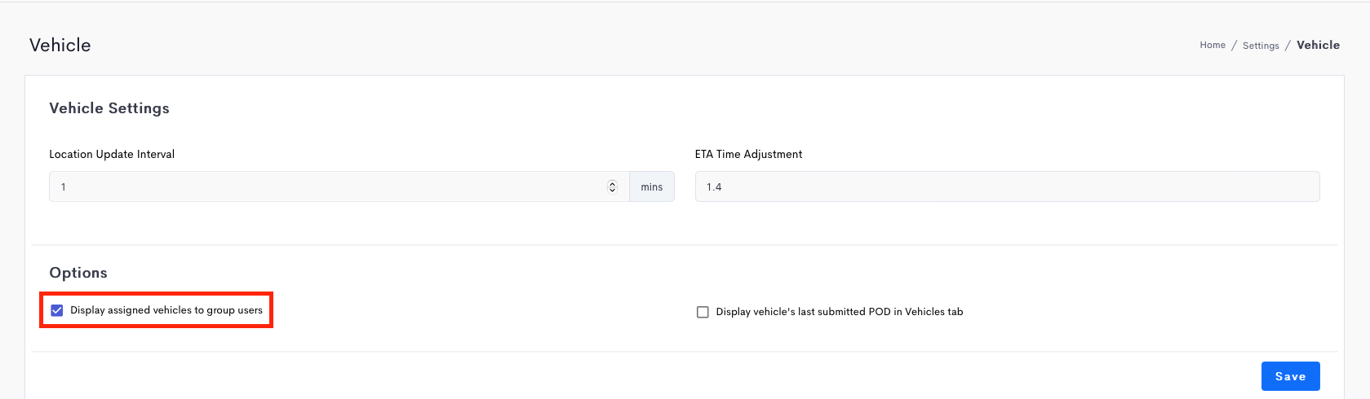Enable Display vehicle's last submitted POD checkbox

[x=703, y=312]
